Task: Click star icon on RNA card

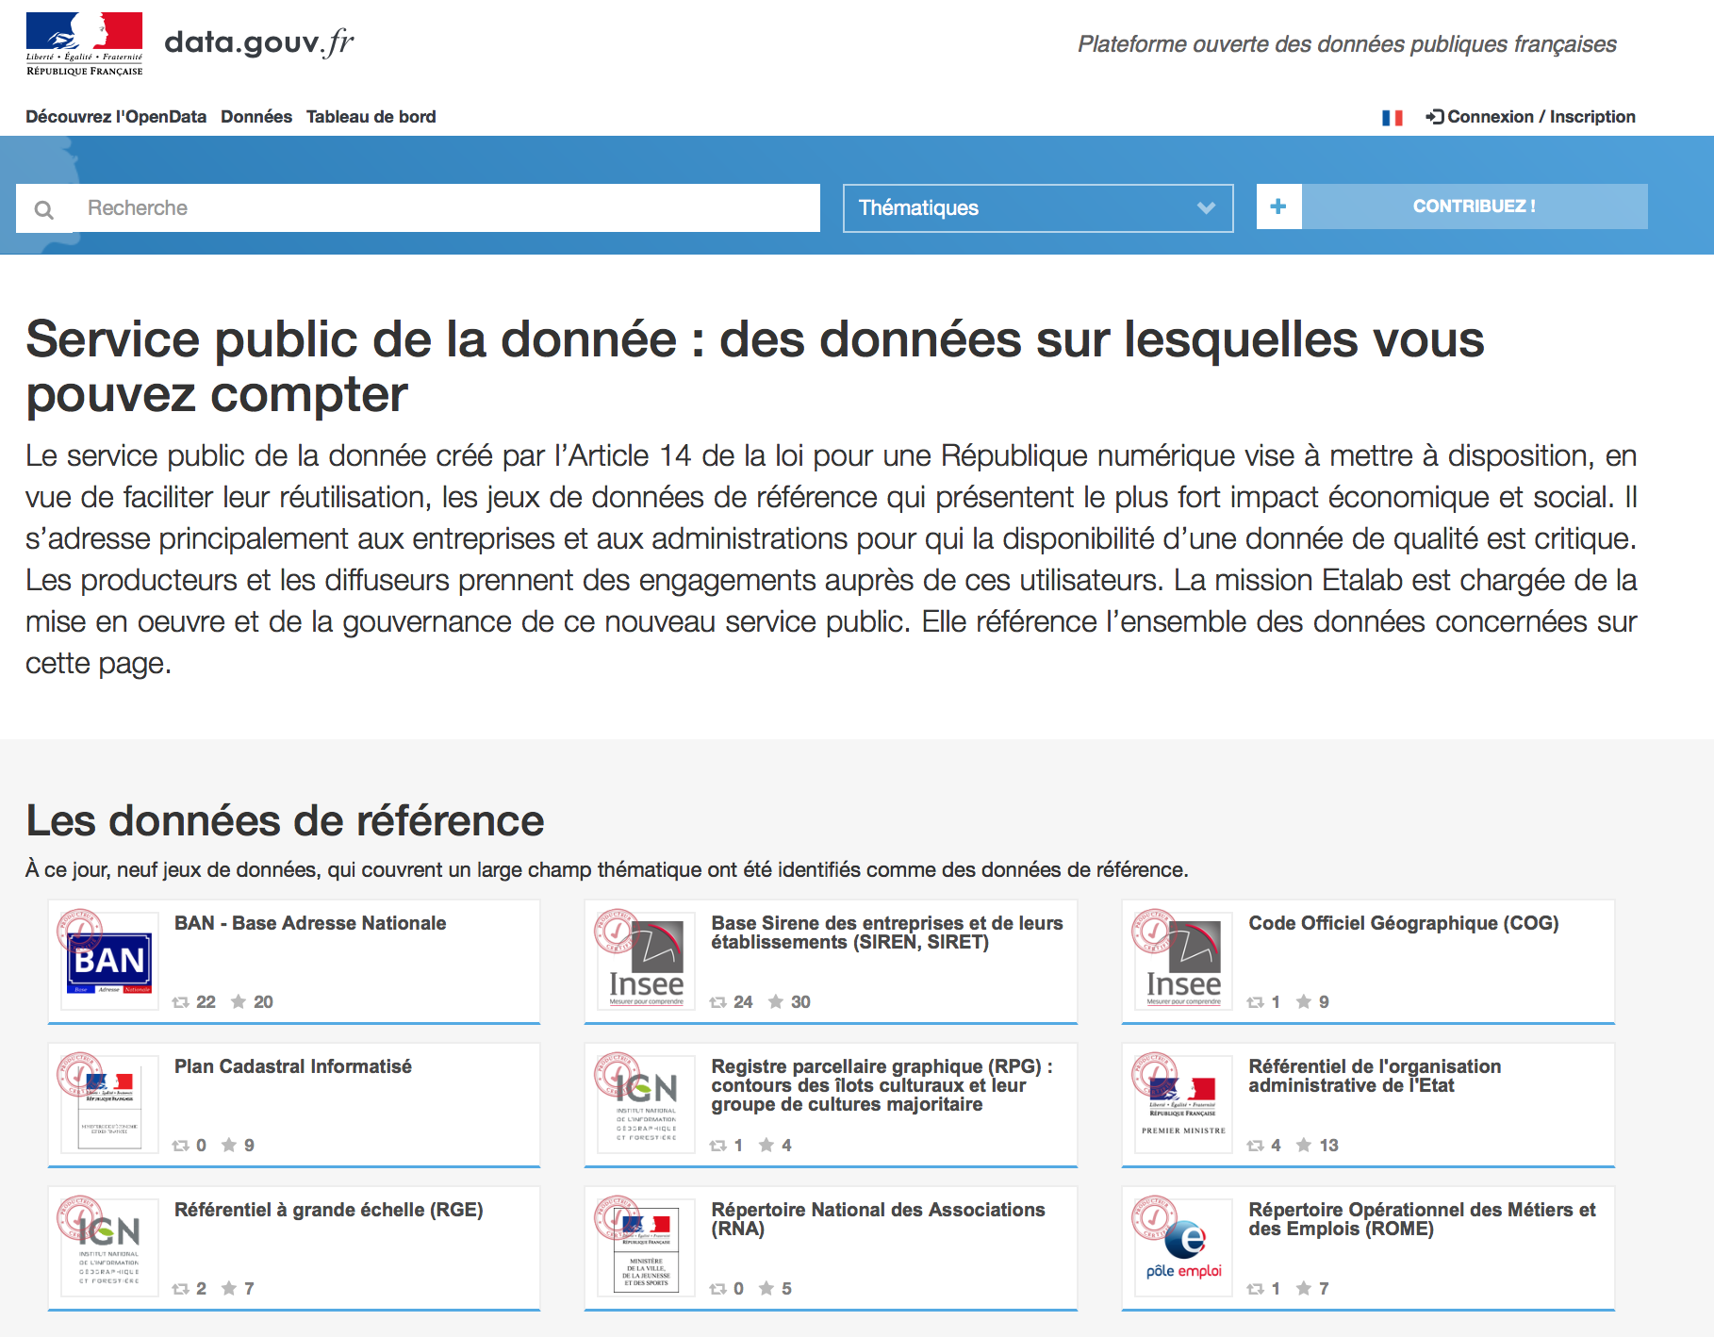Action: pos(766,1288)
